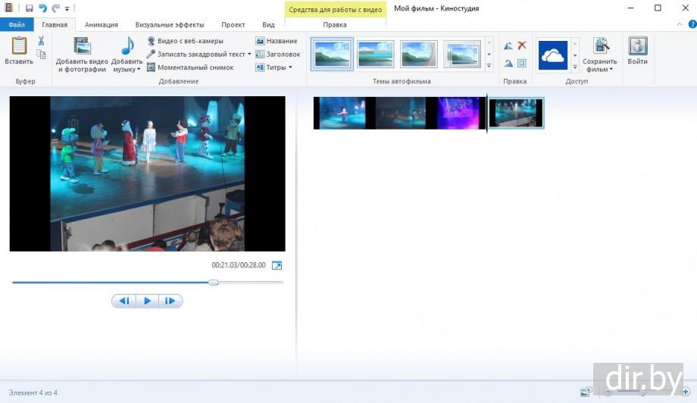Click the Save icon in quick access toolbar
Screen dimensions: 697x403
pyautogui.click(x=30, y=8)
